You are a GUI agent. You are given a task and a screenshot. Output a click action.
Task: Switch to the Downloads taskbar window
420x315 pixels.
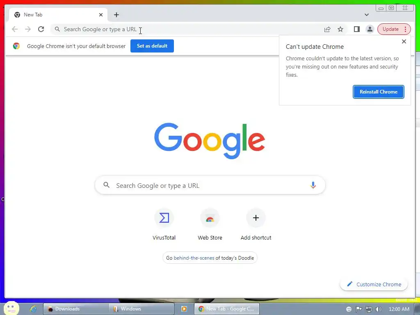76,309
